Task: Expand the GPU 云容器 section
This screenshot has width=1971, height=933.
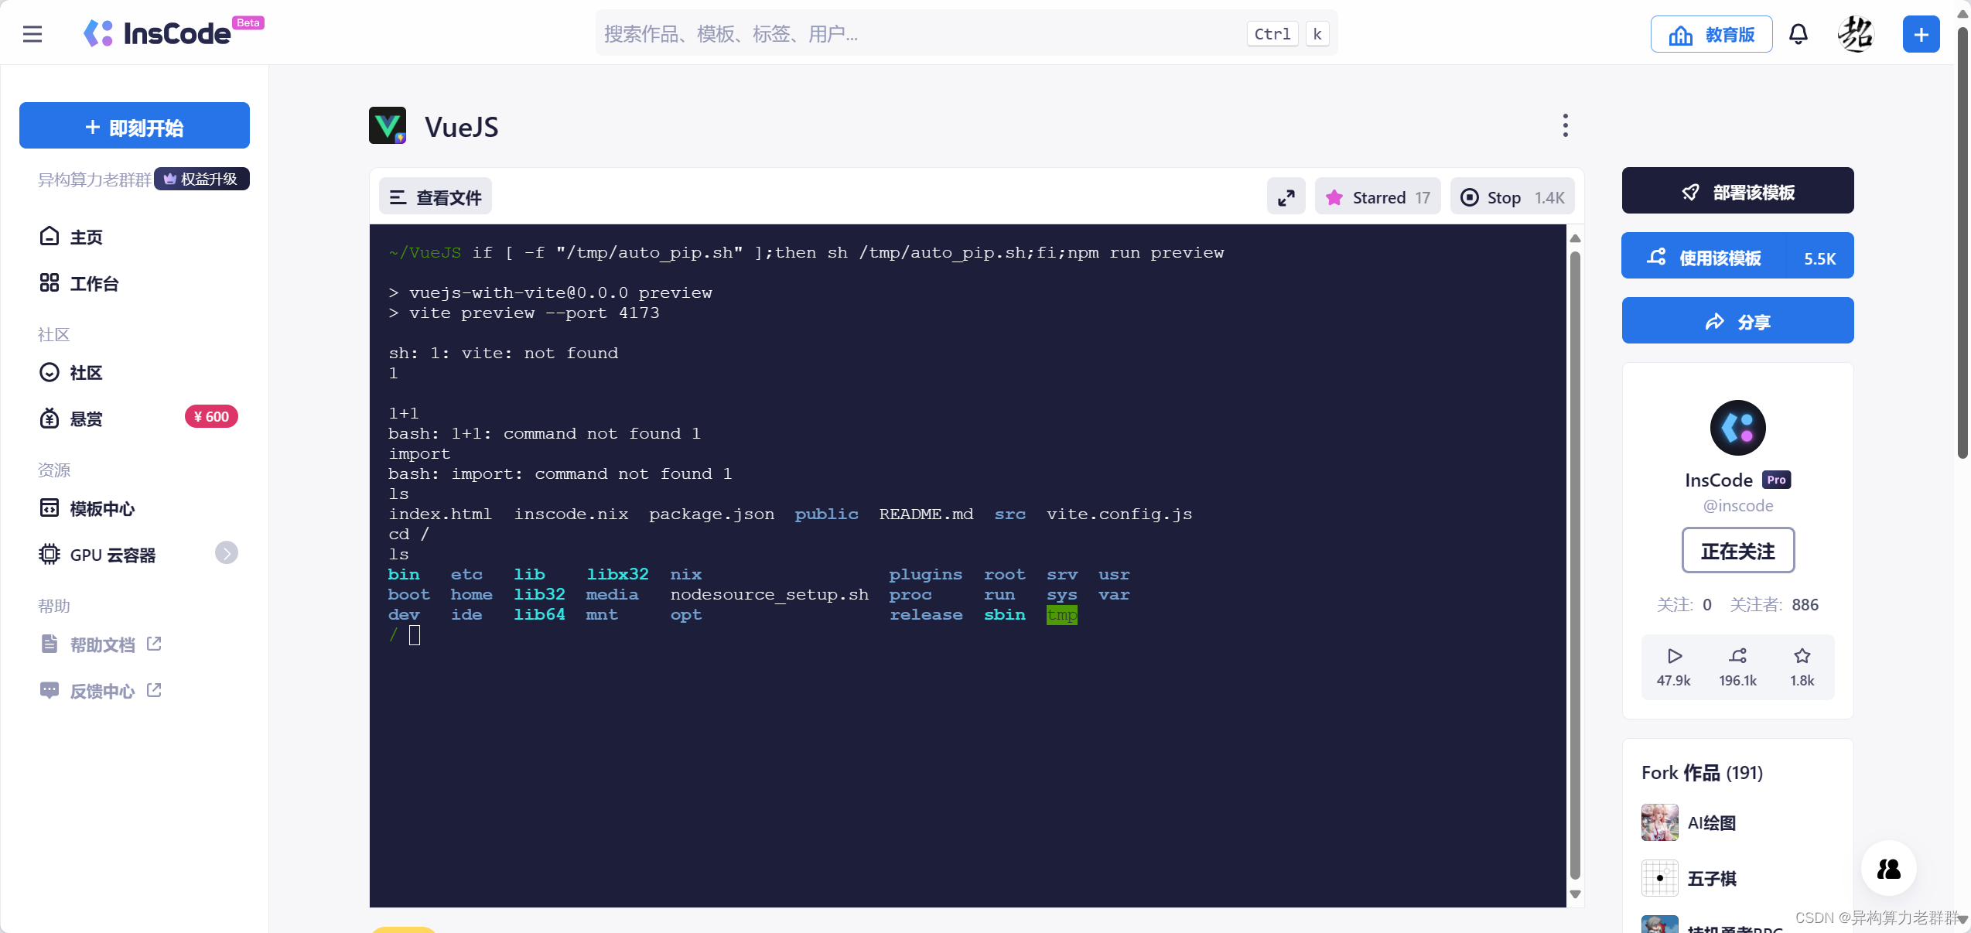Action: pos(226,554)
